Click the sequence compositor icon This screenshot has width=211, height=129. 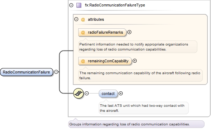tap(79, 93)
